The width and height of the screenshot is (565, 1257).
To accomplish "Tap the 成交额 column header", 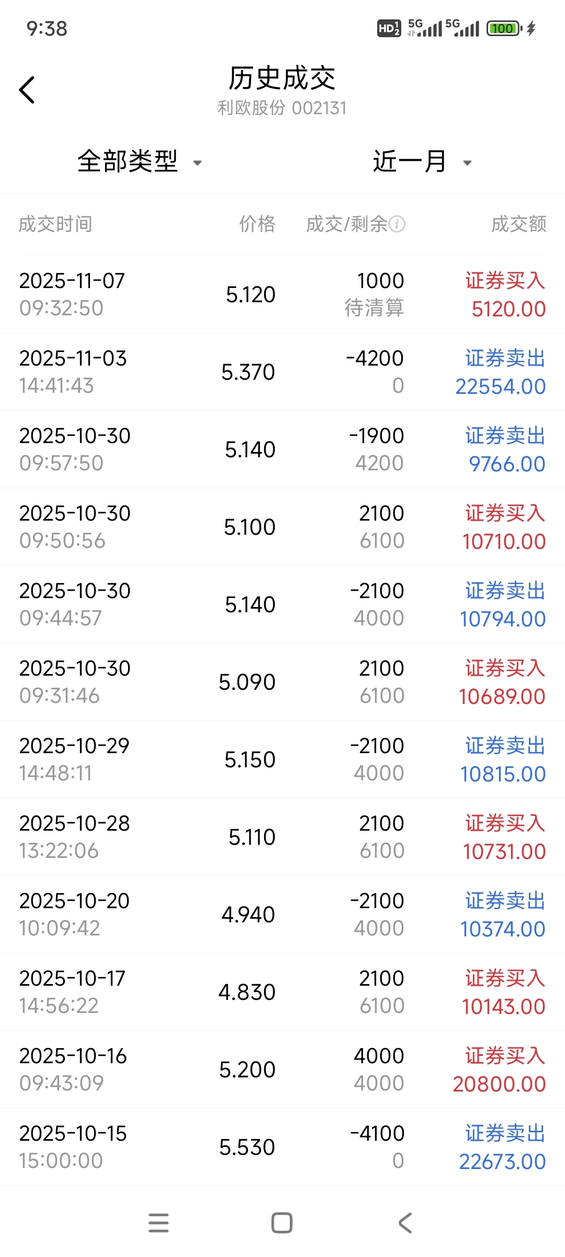I will click(x=518, y=224).
